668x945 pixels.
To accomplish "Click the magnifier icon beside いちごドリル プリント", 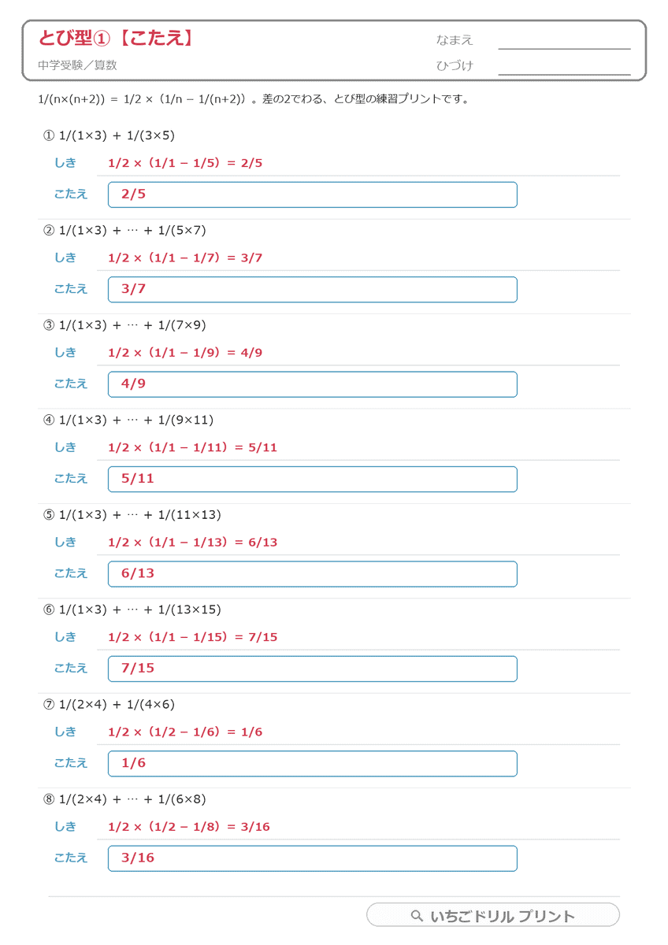I will (417, 916).
